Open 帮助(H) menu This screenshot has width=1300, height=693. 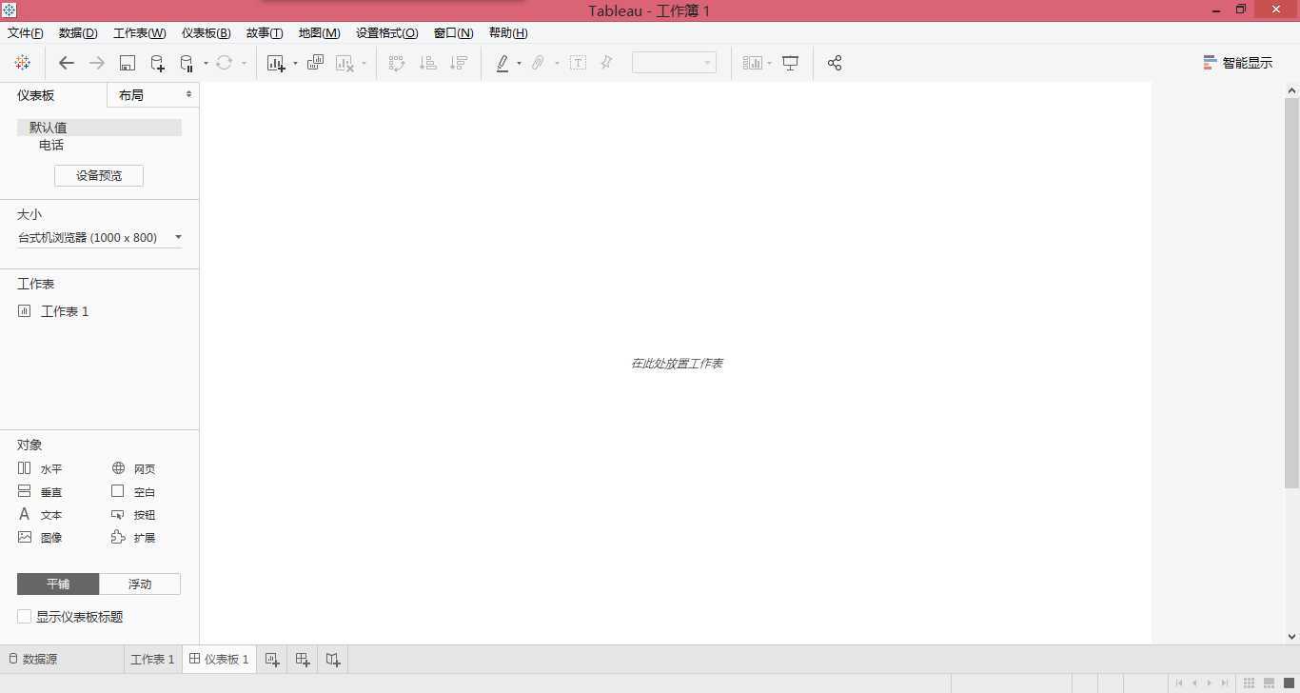tap(508, 32)
